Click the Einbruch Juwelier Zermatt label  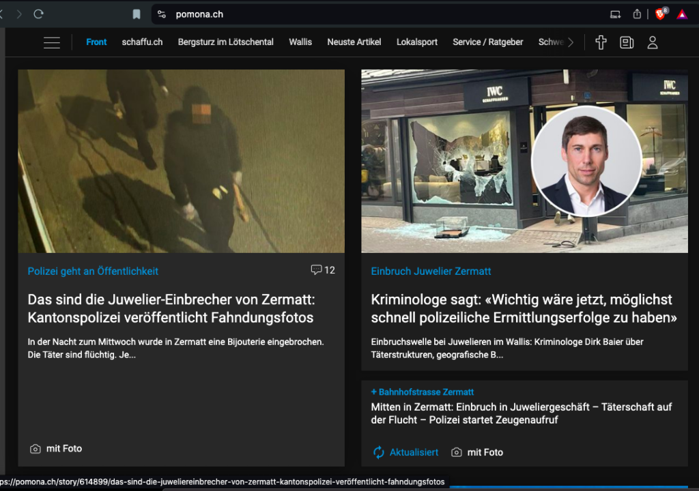point(431,271)
